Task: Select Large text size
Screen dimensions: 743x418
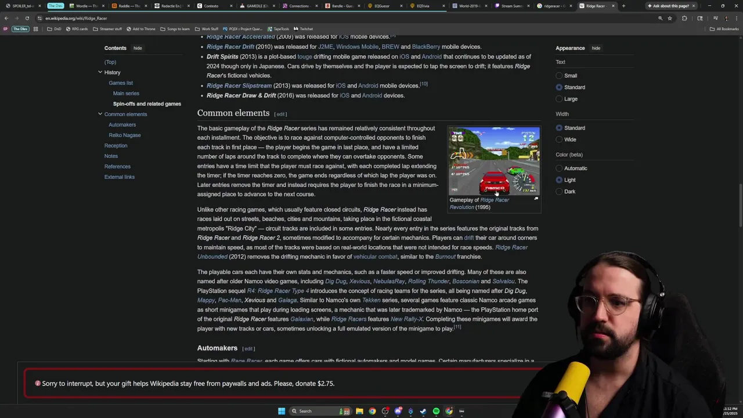Action: (x=559, y=99)
